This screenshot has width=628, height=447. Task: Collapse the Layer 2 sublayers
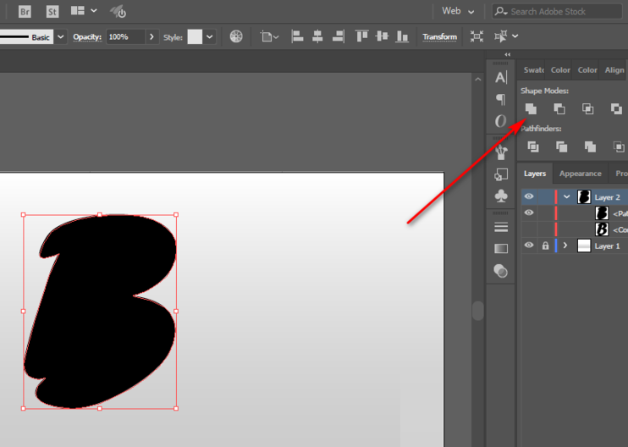click(x=567, y=197)
